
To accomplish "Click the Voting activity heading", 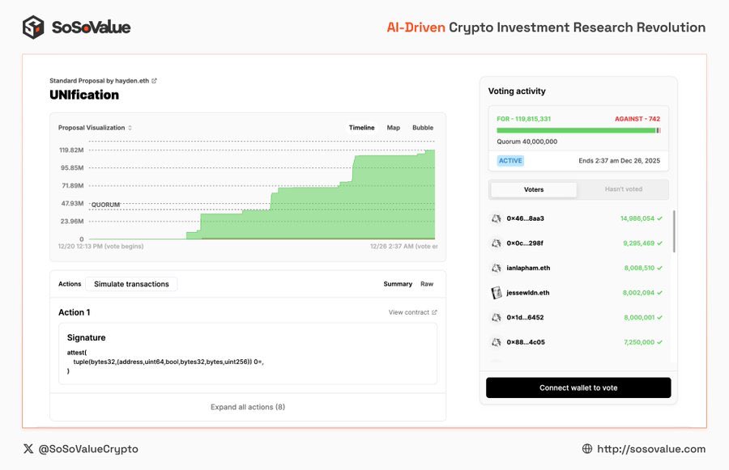I will [x=517, y=91].
